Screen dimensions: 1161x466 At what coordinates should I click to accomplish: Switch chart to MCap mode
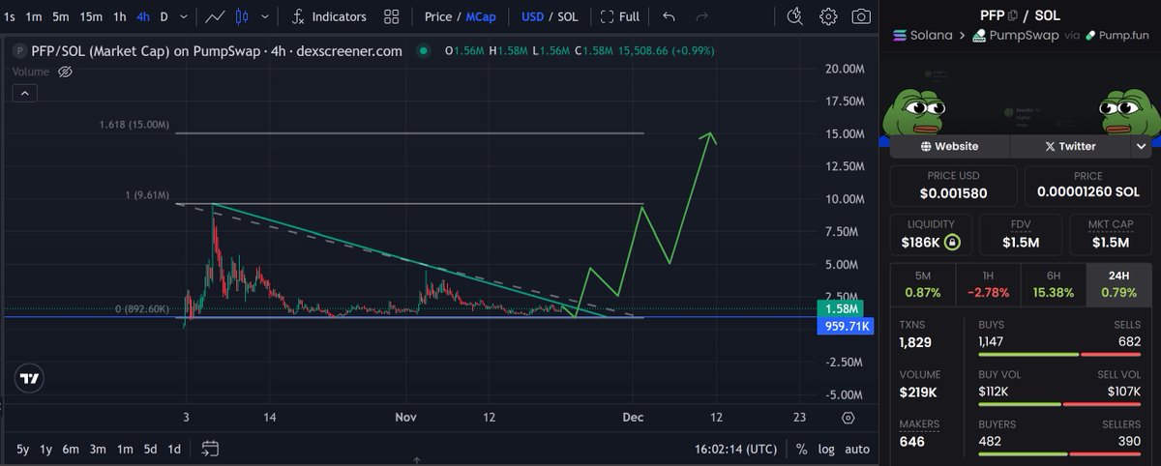pyautogui.click(x=480, y=16)
